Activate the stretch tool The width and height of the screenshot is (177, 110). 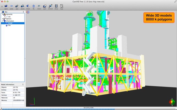click(50, 6)
